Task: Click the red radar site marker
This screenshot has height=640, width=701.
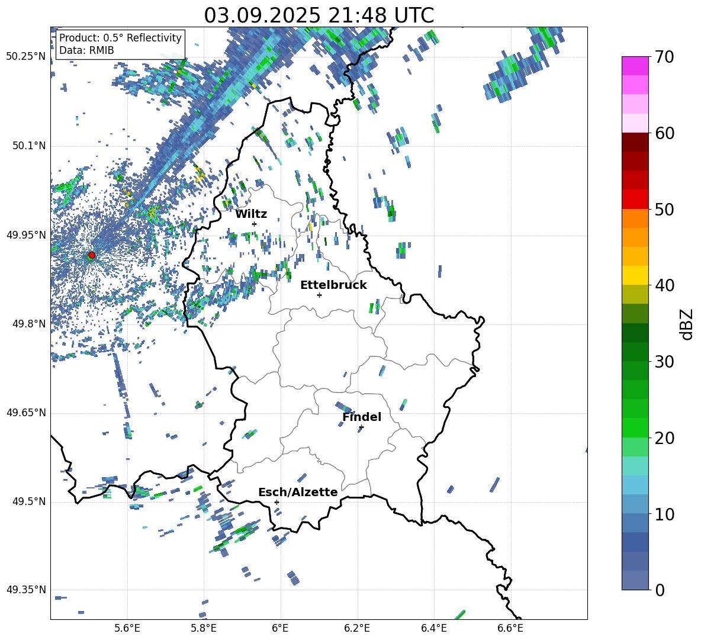Action: tap(92, 255)
